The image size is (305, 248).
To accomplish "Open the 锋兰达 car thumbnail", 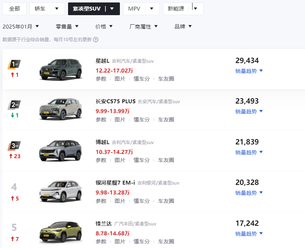I will 61,232.
